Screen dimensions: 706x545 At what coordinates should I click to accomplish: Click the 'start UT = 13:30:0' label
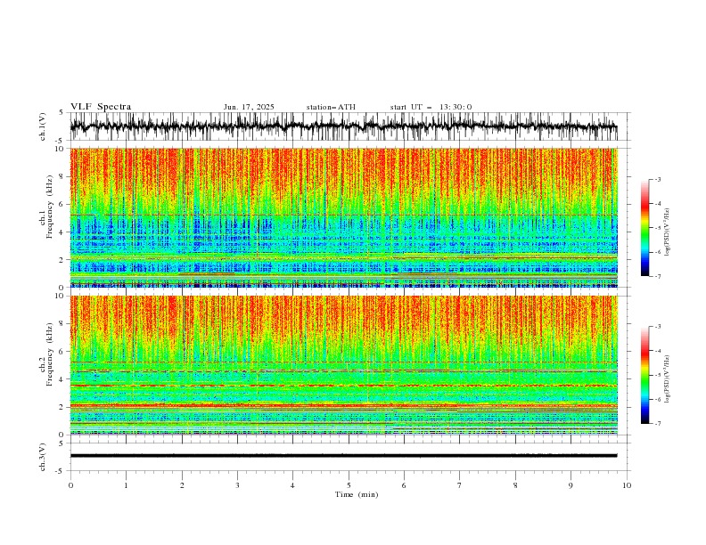point(431,107)
